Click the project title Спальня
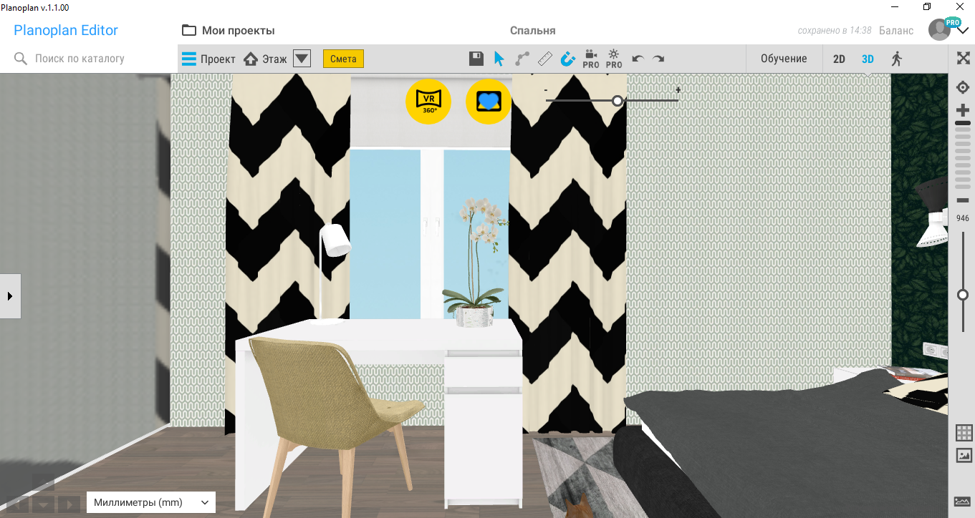975x518 pixels. 532,31
